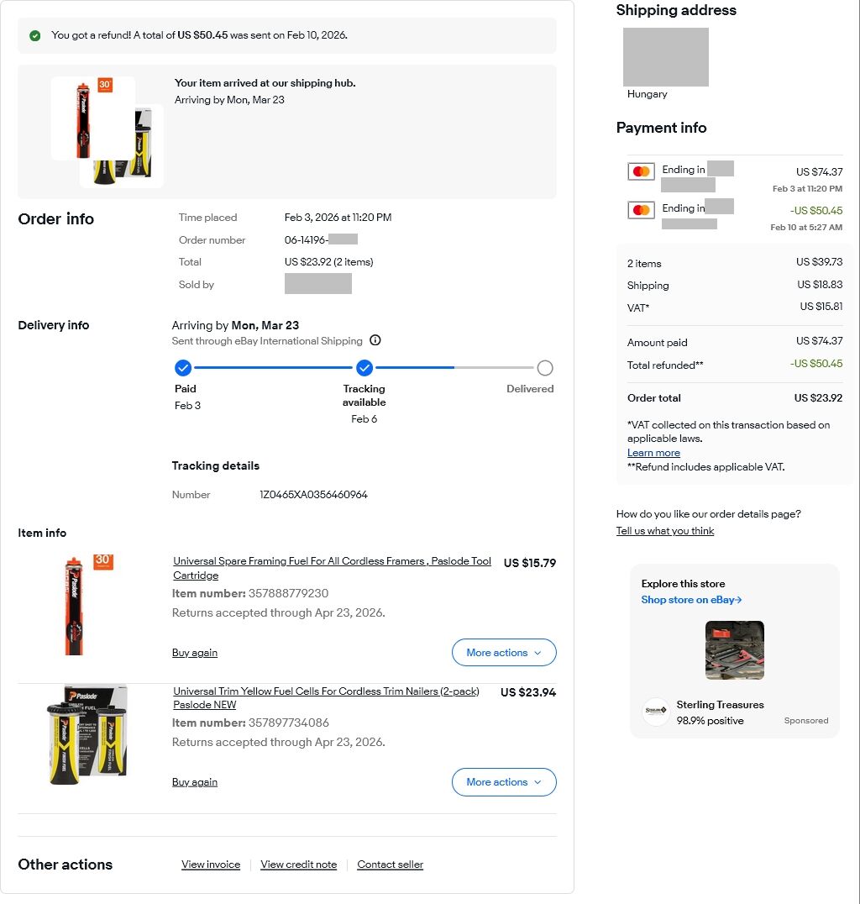Click the sponsored store product thumbnail
This screenshot has height=904, width=860.
tap(735, 650)
